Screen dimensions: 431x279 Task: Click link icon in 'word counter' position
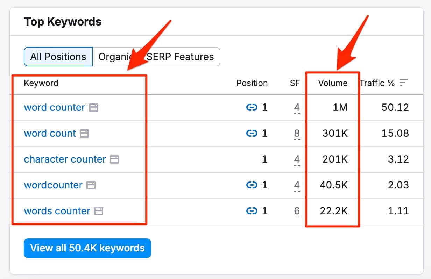click(x=252, y=107)
